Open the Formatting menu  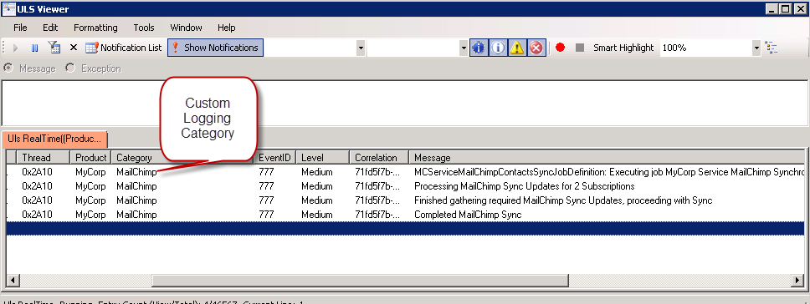(95, 28)
